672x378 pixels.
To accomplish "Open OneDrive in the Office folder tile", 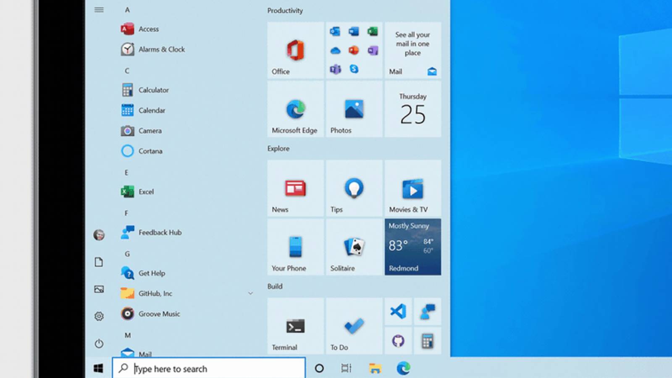I will pos(335,50).
